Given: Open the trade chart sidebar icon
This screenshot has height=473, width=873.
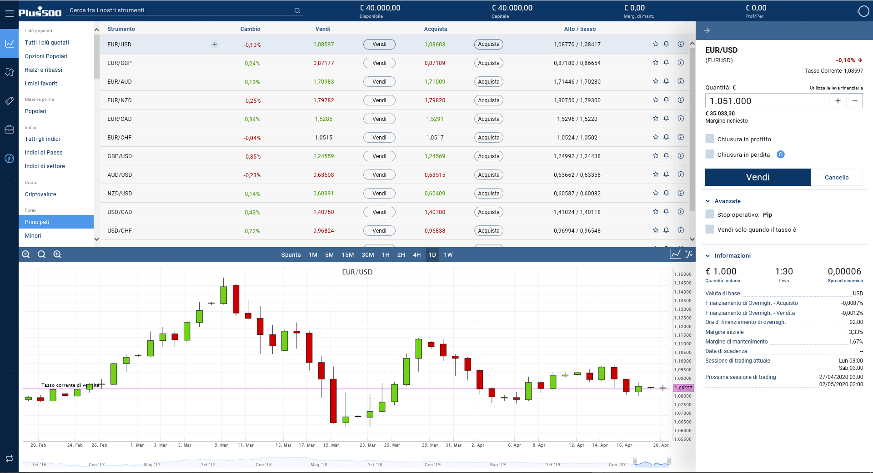Looking at the screenshot, I should [9, 44].
